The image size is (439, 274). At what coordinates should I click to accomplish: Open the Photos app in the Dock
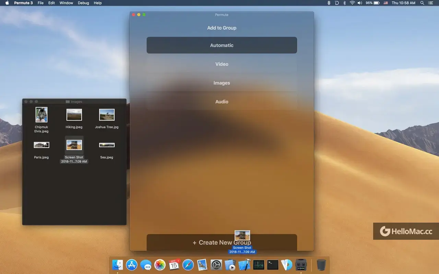click(x=160, y=265)
